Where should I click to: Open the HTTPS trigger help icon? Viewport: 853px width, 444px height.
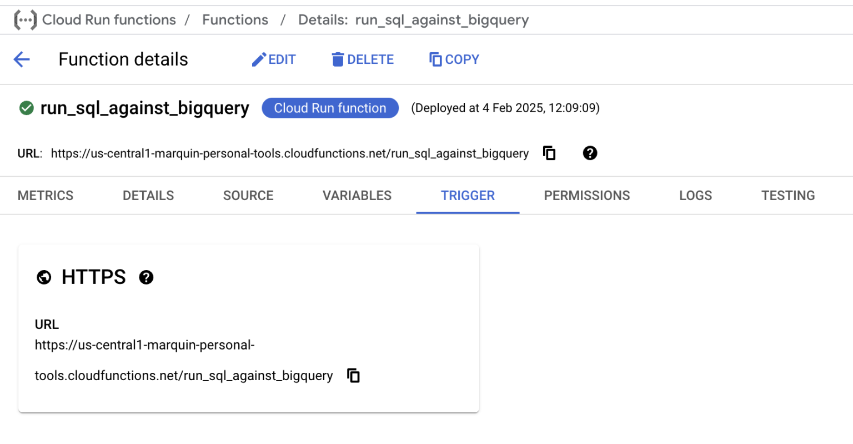145,277
